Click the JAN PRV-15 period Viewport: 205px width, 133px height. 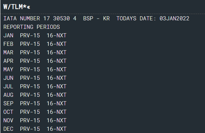pos(30,35)
